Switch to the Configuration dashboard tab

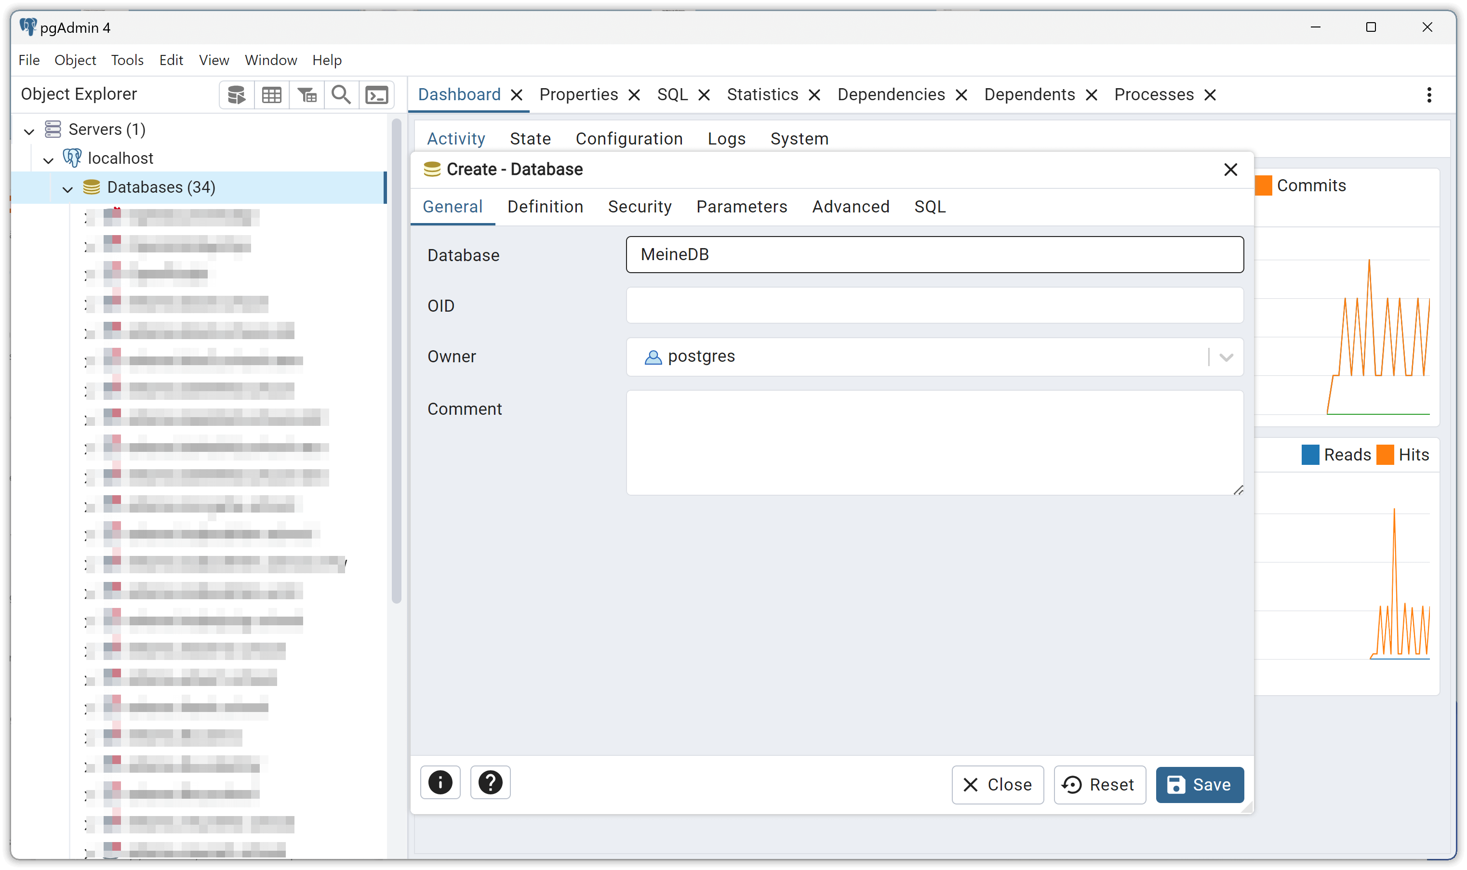[629, 139]
